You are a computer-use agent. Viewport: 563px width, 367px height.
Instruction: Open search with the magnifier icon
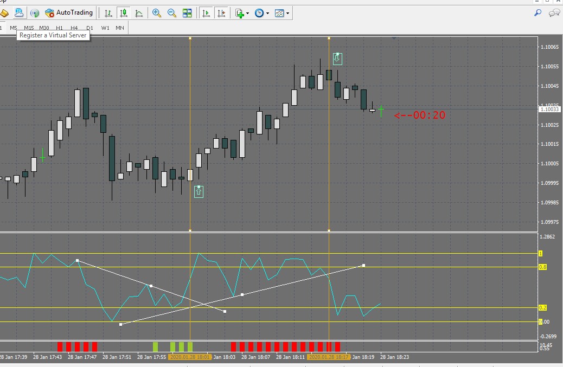[538, 13]
